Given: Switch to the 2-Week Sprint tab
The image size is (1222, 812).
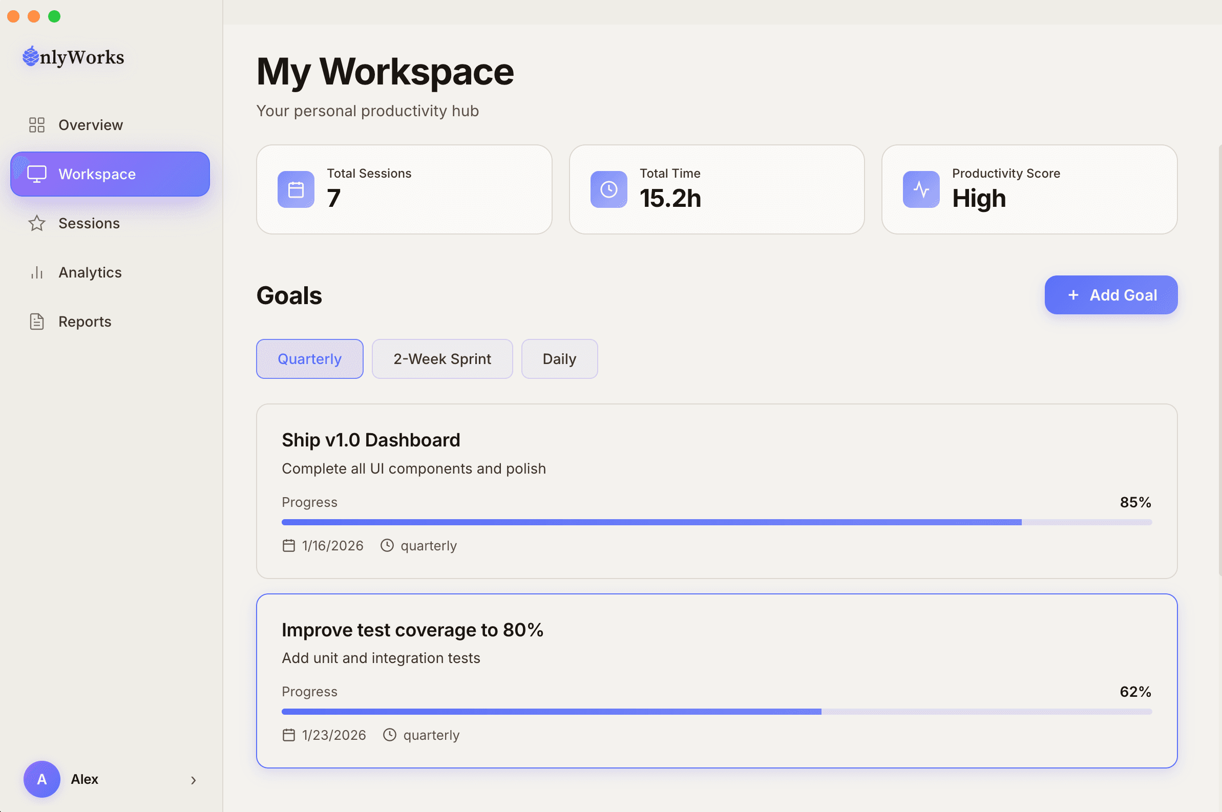Looking at the screenshot, I should click(442, 359).
